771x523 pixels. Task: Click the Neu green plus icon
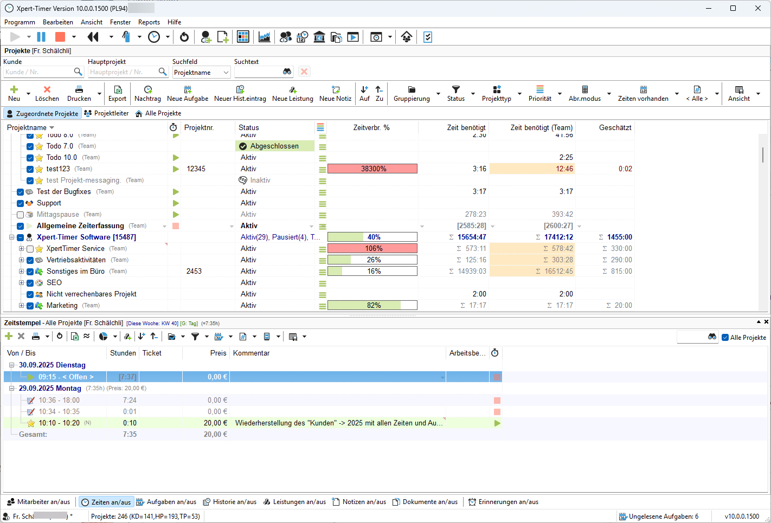pos(14,89)
